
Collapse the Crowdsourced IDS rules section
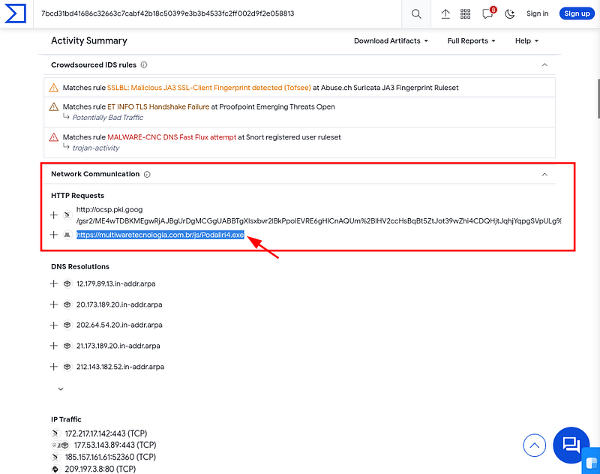coord(544,65)
